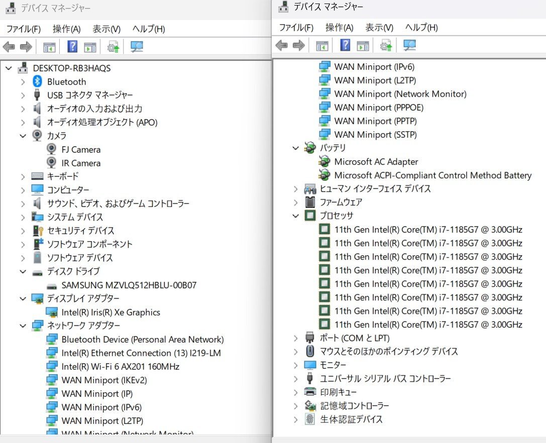Click the back arrow in the left window toolbar
The height and width of the screenshot is (443, 546).
[9, 47]
